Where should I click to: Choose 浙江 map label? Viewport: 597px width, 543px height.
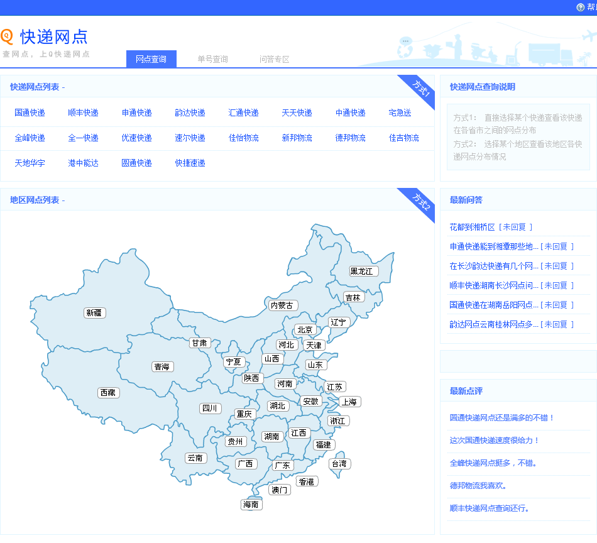point(338,421)
